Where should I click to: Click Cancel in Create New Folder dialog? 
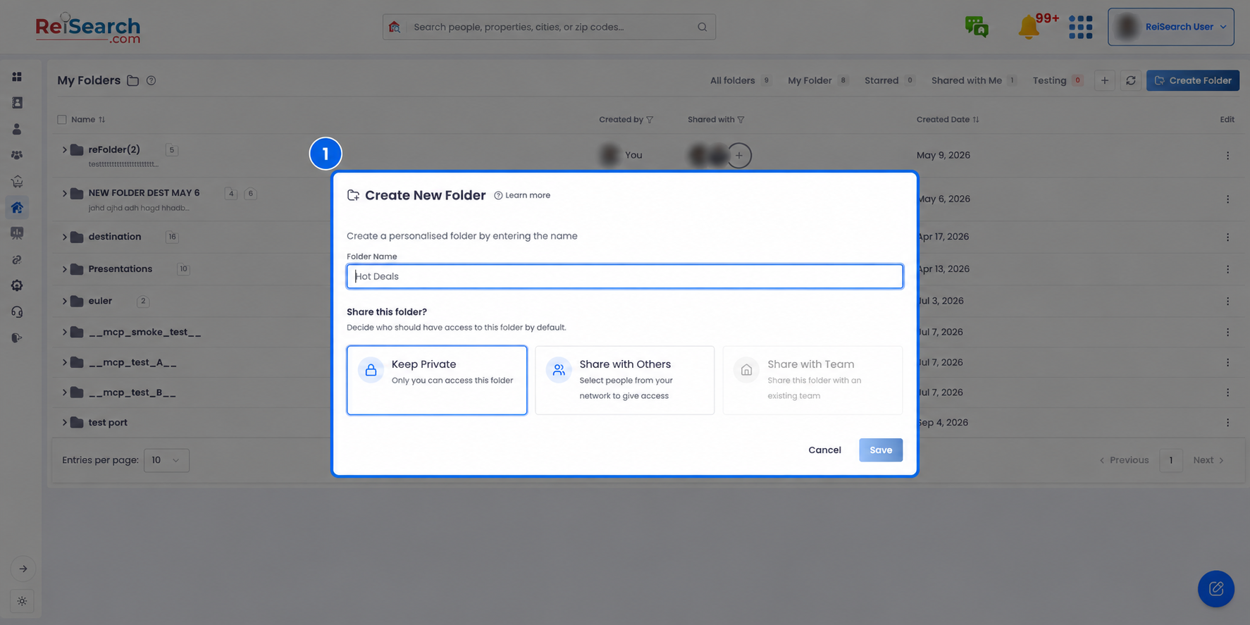click(824, 450)
